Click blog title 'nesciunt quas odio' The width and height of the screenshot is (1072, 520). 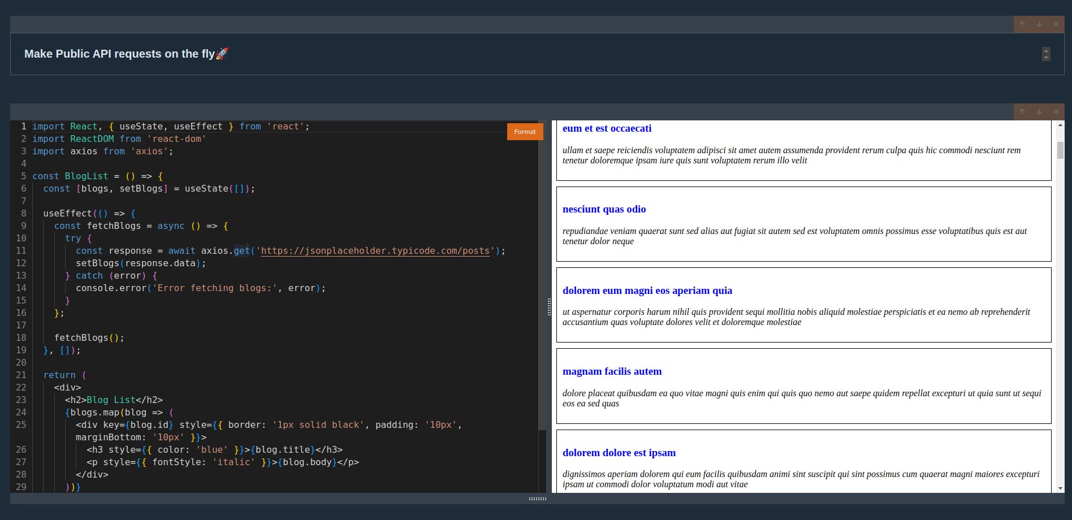point(604,209)
